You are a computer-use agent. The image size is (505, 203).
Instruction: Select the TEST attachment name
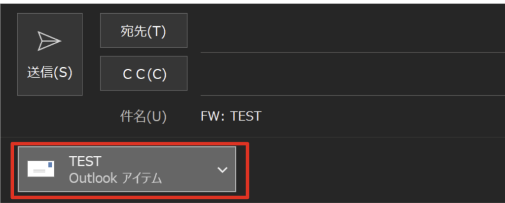click(85, 161)
